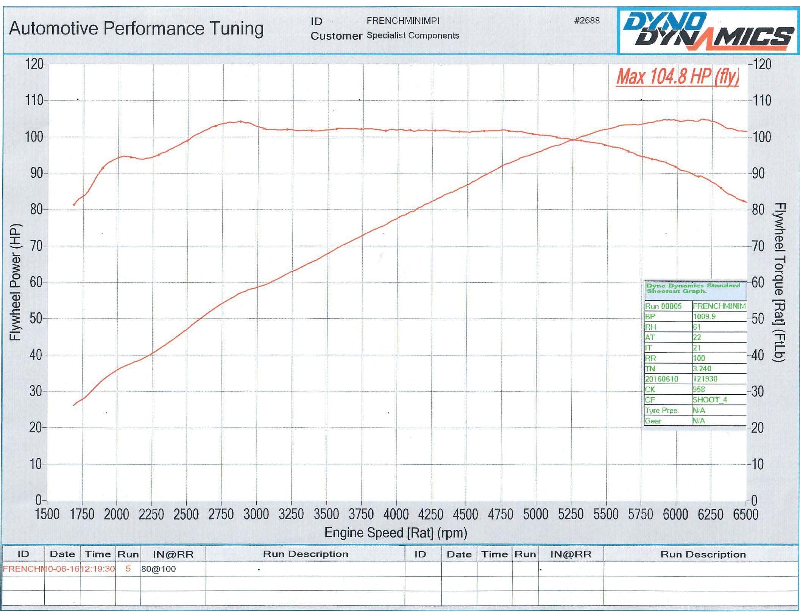
Task: Click the BP value '1009.9'
Action: (704, 316)
